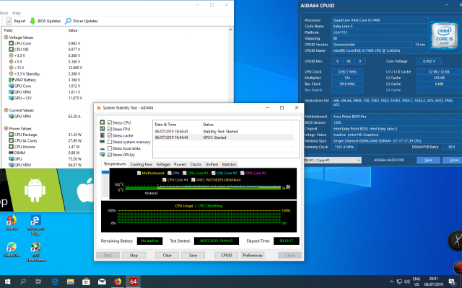Open the Windows Start menu
This screenshot has width=462, height=288.
coord(7,282)
